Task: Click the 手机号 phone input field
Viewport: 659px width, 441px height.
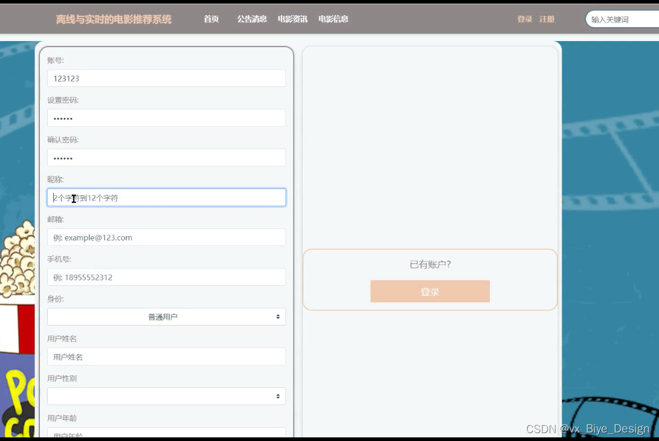Action: click(x=167, y=277)
